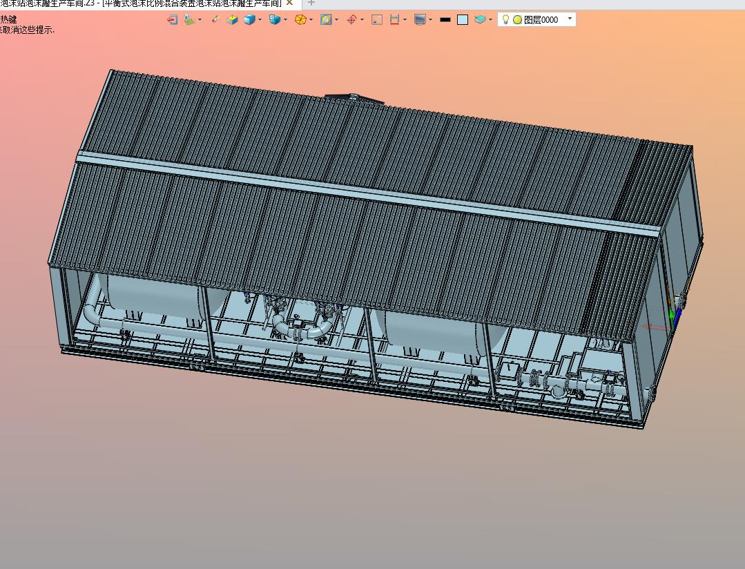The height and width of the screenshot is (569, 745).
Task: Click the yellow framed zoom-fit icon
Action: (326, 19)
